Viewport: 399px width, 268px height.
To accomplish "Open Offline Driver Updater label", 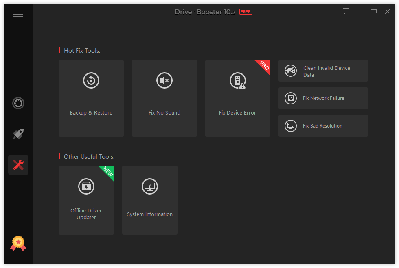I will (86, 214).
